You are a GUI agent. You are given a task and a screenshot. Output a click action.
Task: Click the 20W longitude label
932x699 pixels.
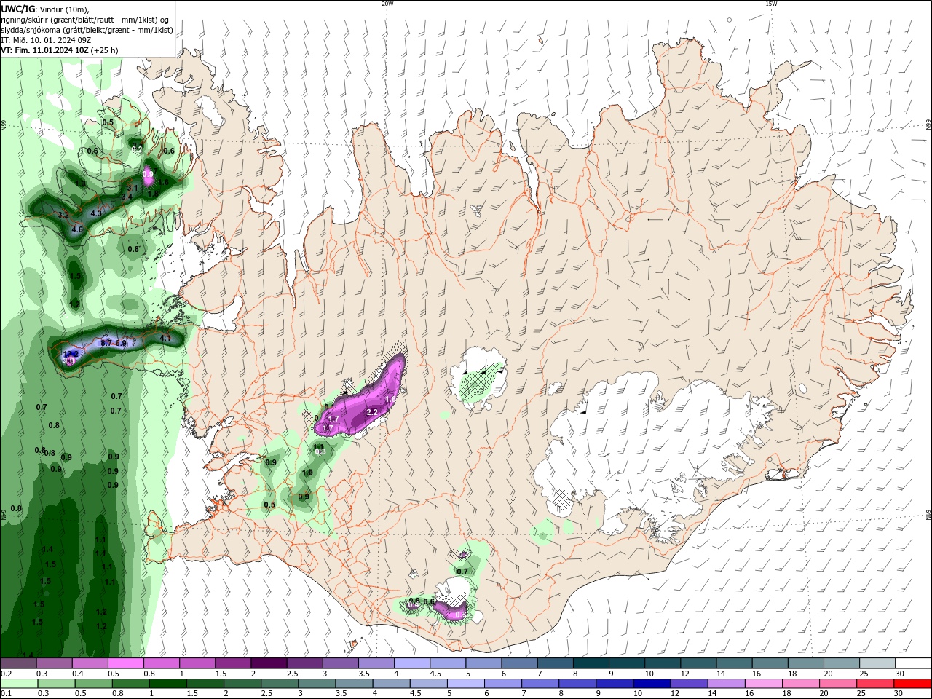point(387,4)
